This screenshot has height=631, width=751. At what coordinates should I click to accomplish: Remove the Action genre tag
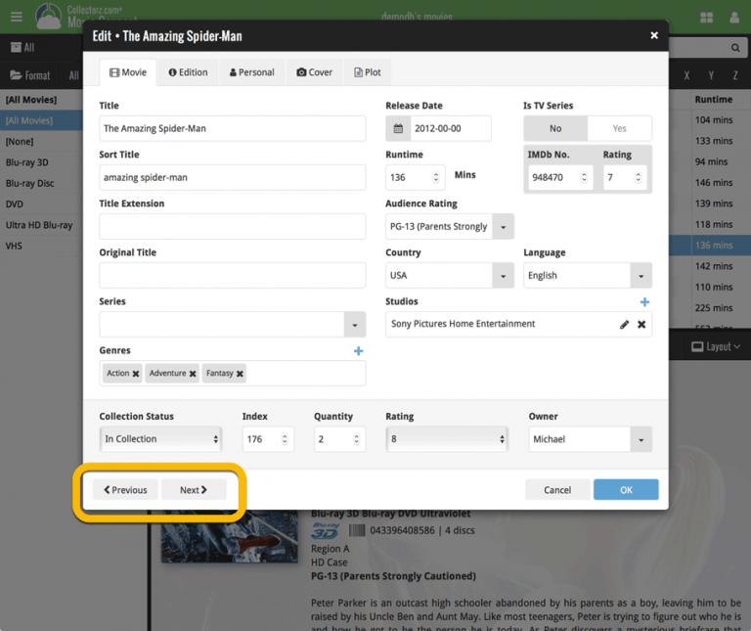(136, 374)
